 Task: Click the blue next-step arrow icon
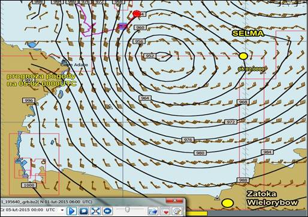108,211
